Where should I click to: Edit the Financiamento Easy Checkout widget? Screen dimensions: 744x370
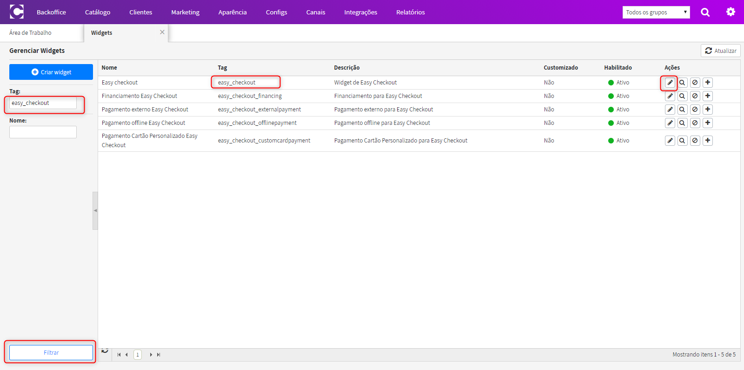(x=670, y=96)
